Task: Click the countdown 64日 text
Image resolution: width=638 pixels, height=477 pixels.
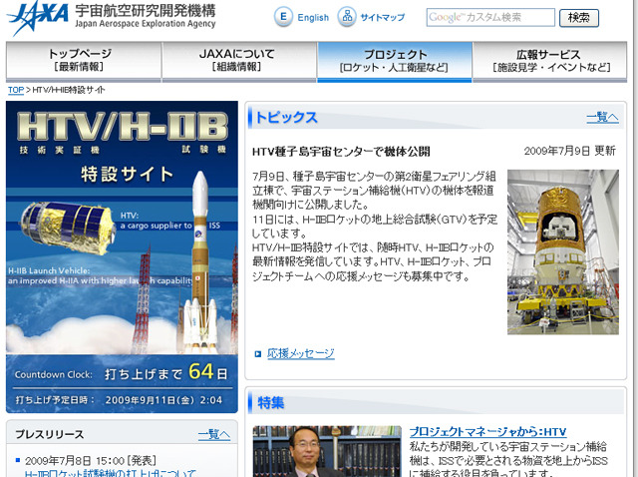Action: [x=208, y=372]
